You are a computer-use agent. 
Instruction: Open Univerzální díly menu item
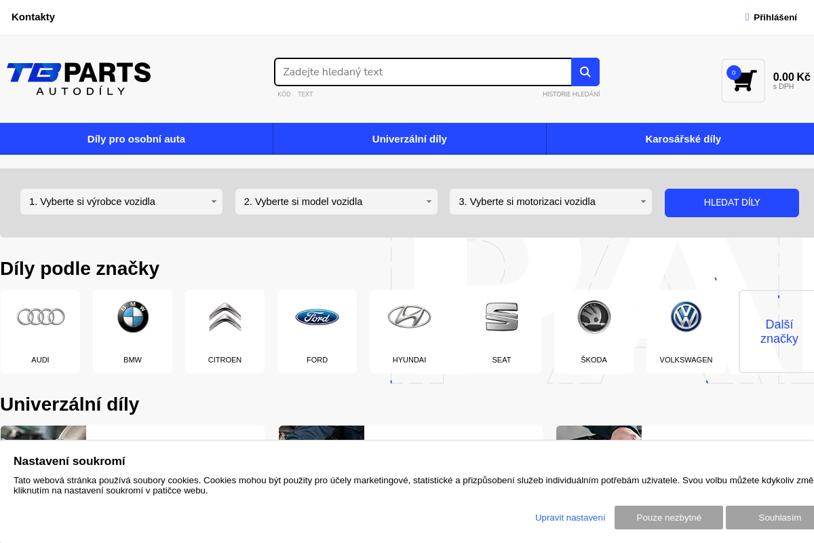[410, 139]
